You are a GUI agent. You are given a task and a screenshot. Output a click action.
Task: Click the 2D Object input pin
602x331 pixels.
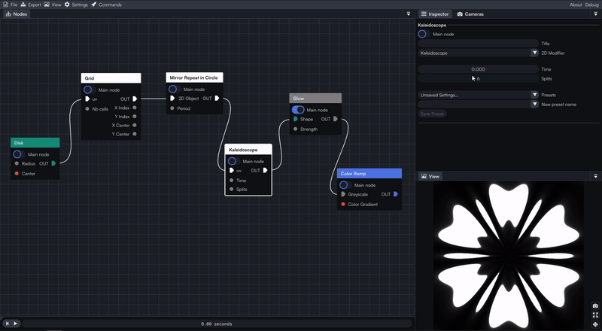(x=172, y=99)
